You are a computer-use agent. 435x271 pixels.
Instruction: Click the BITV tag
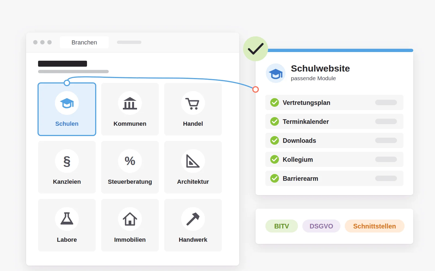point(282,226)
